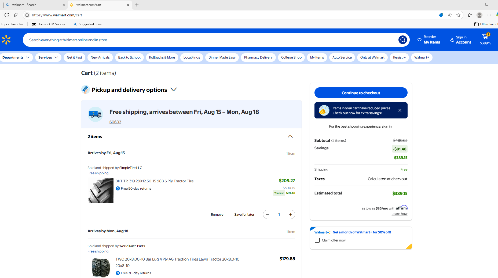Click the pickup and delivery tag icon
Screen dimensions: 498x278
85,89
